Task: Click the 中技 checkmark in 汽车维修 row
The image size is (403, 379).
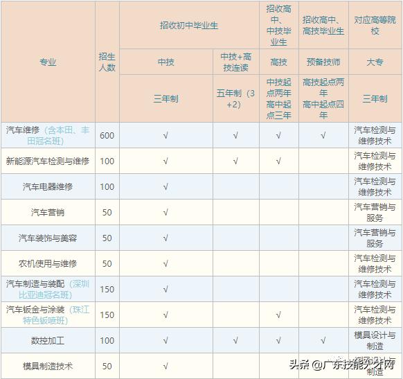Action: click(165, 136)
